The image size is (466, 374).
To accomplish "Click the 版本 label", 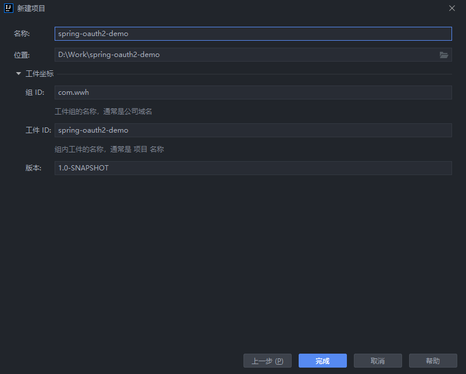I will 33,168.
